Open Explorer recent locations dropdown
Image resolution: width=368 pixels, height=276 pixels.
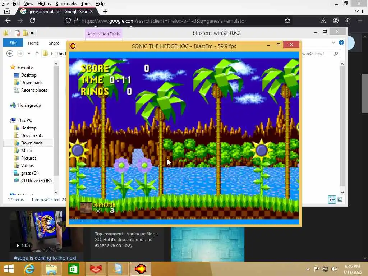tap(29, 54)
